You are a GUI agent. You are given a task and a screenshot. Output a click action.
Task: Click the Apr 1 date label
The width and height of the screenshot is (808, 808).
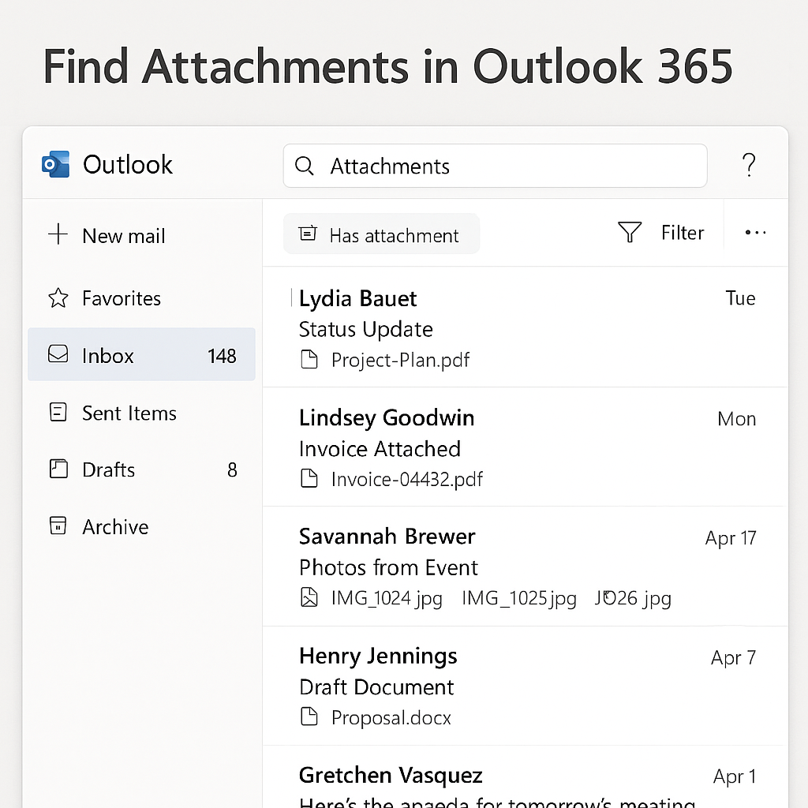735,776
